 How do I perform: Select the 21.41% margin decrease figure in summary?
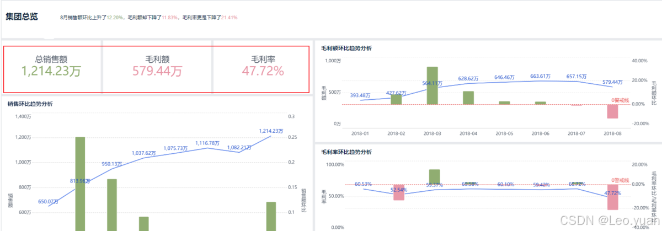point(229,18)
